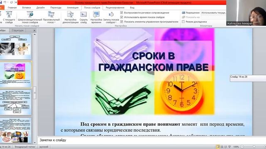Click 'Слайд 14 из 26' in the status bar
This screenshot has width=266, height=149.
click(x=5, y=147)
